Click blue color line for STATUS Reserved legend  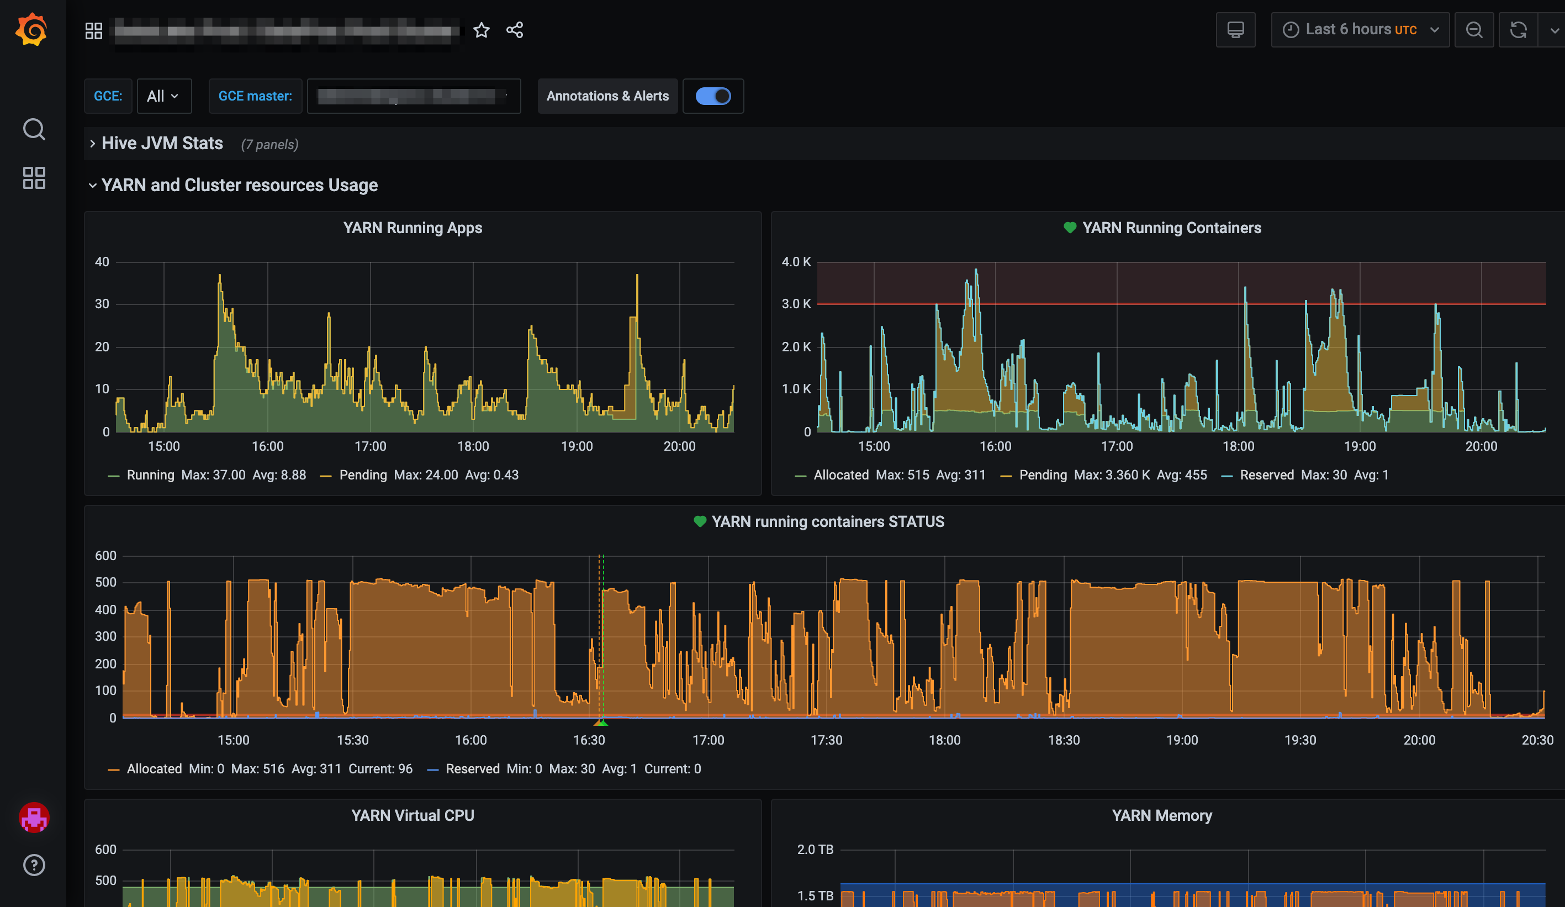pos(433,769)
